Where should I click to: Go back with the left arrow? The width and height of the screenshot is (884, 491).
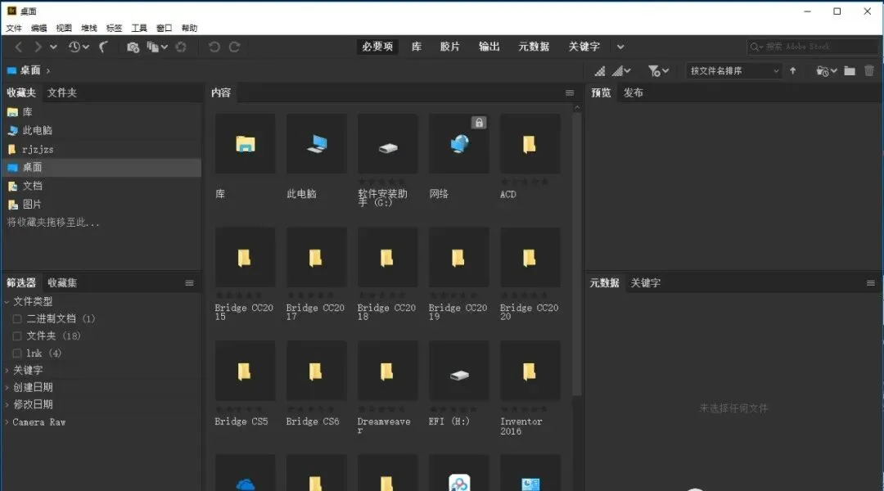click(x=19, y=47)
